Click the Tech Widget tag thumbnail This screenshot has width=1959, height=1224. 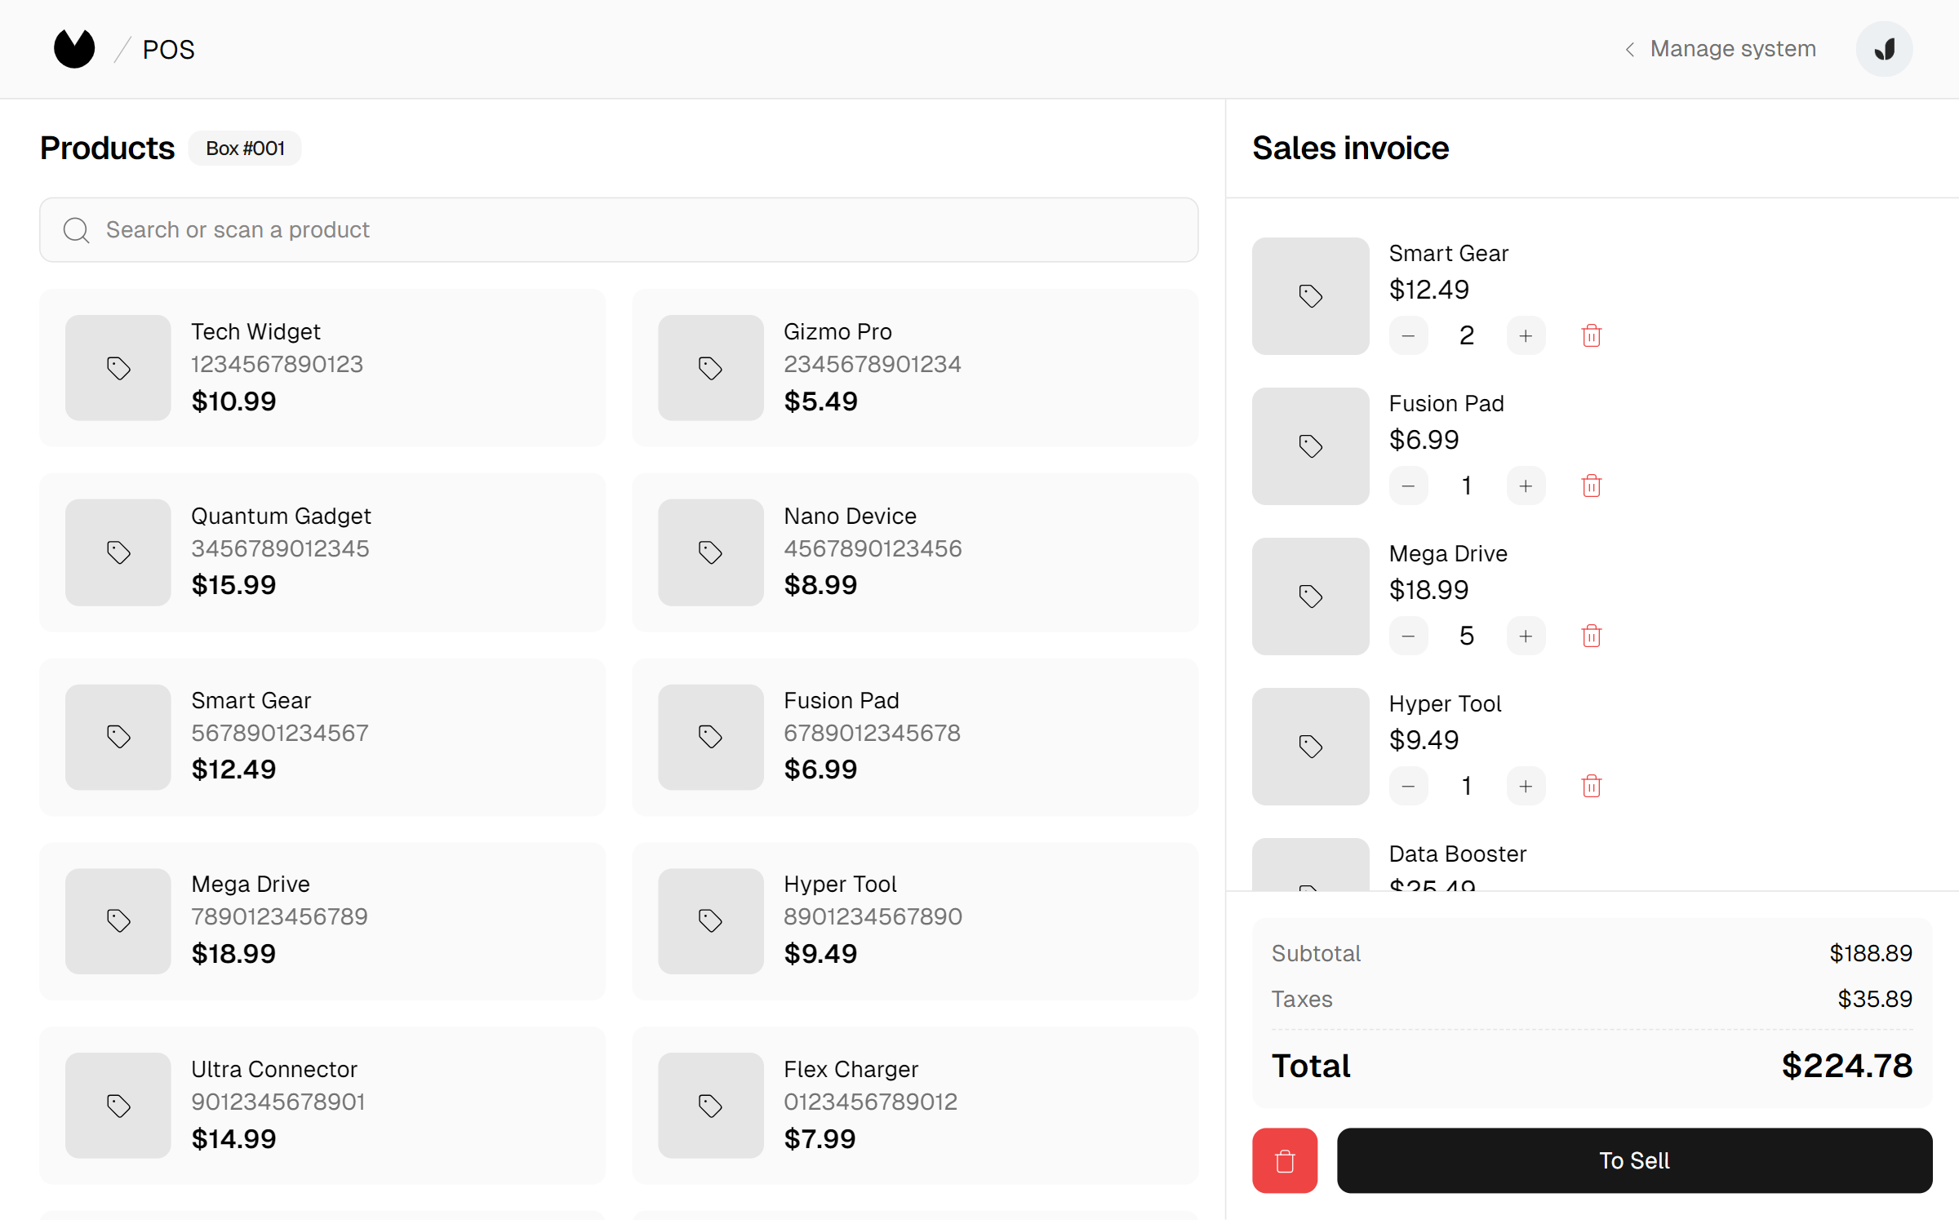[118, 368]
